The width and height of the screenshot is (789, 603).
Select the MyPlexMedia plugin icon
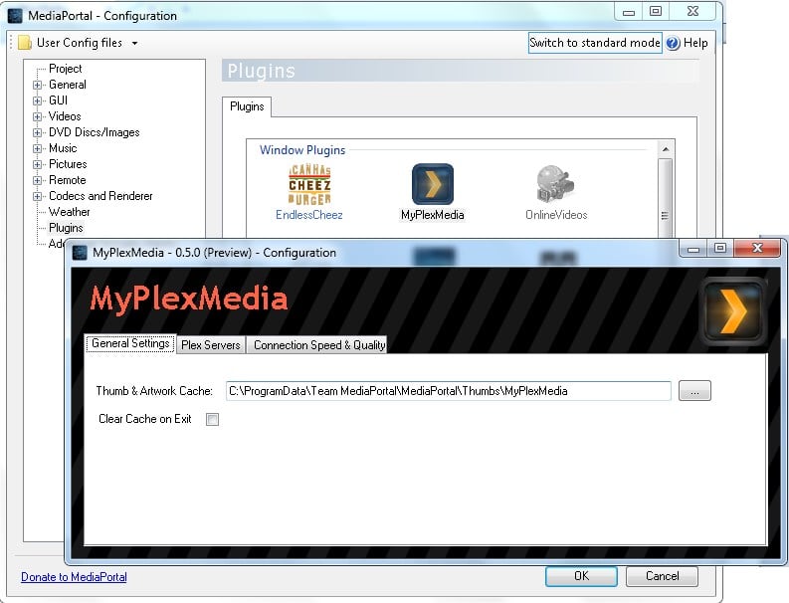(432, 184)
